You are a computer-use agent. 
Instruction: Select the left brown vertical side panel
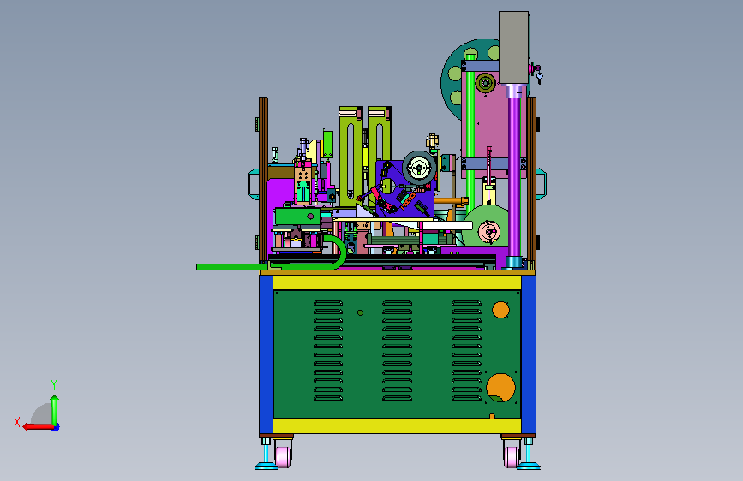[263, 179]
